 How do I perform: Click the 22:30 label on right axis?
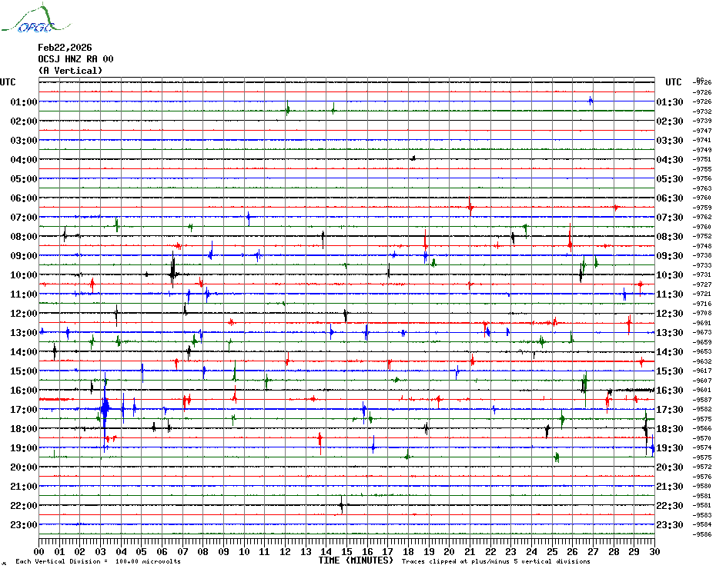[669, 506]
